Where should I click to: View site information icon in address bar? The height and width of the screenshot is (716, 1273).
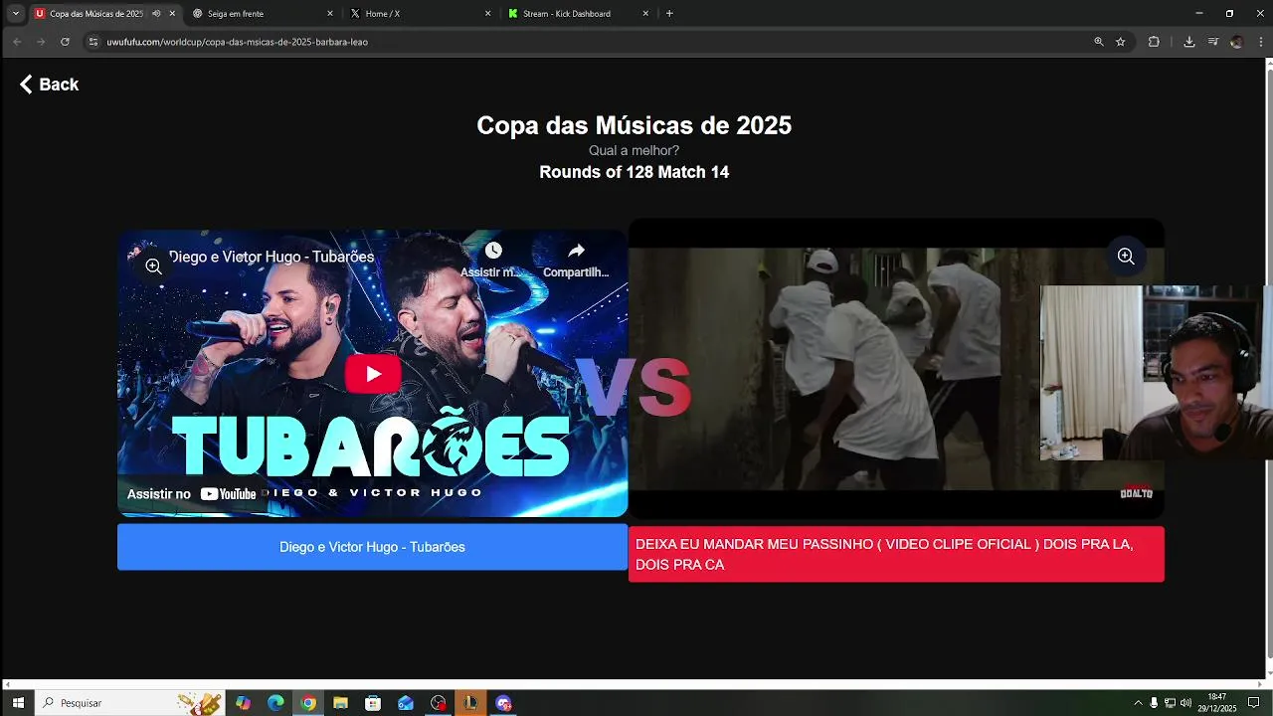(93, 42)
